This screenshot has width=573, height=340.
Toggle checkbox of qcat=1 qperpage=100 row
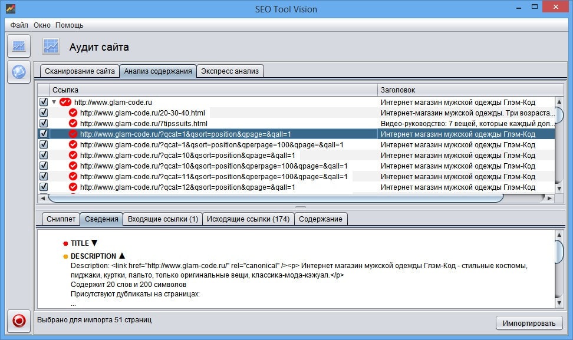(x=44, y=144)
